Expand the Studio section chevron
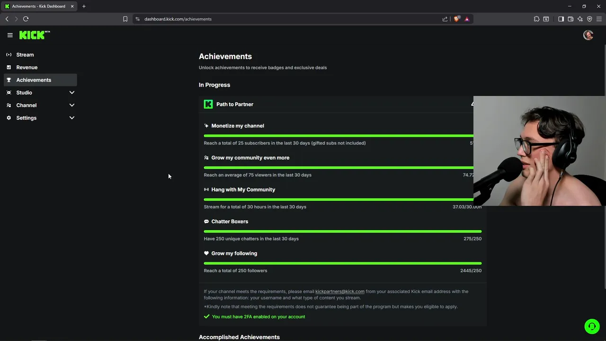This screenshot has width=606, height=341. tap(72, 93)
